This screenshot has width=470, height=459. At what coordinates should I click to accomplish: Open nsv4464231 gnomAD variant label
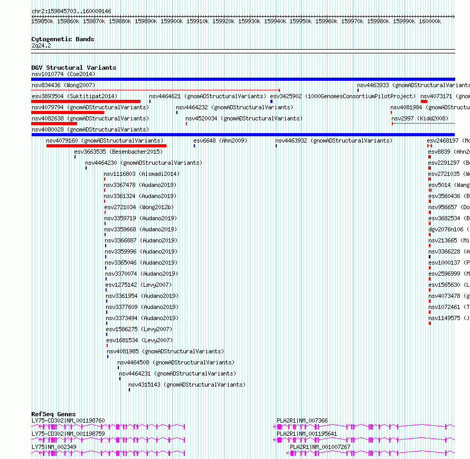[178, 373]
